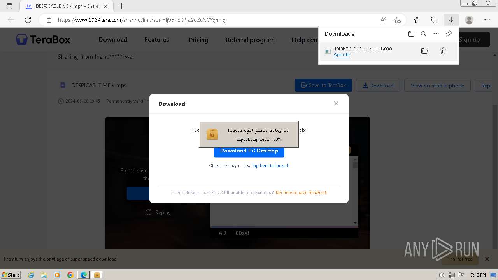
Task: Click the browser refresh icon
Action: point(28,20)
